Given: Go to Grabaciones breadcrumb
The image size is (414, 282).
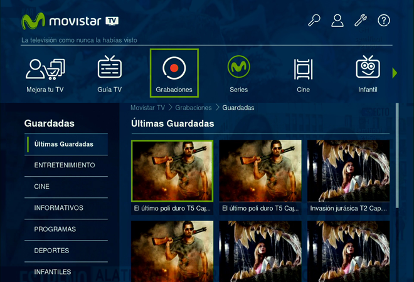Looking at the screenshot, I should pyautogui.click(x=193, y=108).
